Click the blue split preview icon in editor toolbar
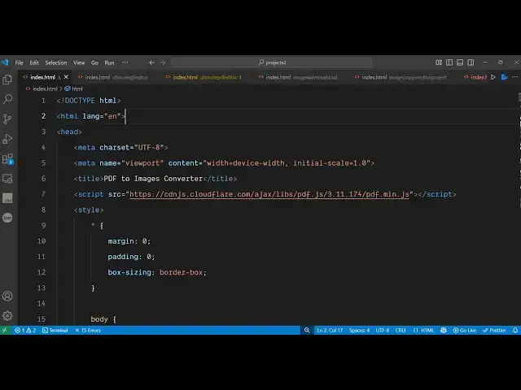The width and height of the screenshot is (521, 390). (504, 77)
